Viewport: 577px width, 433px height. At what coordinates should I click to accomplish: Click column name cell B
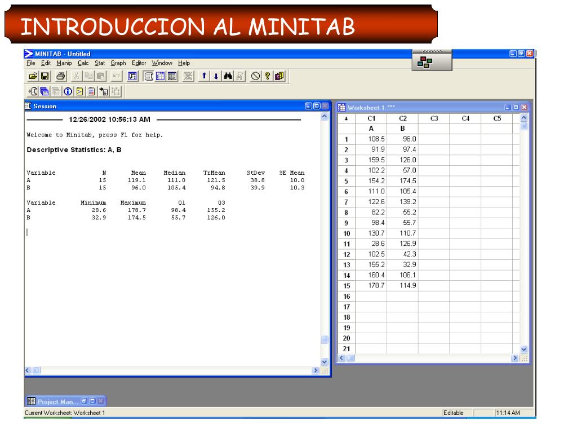(402, 129)
